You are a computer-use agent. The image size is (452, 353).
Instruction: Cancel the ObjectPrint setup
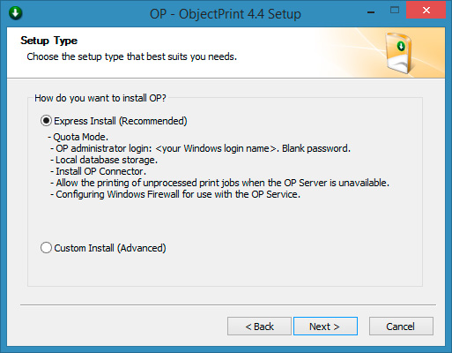pyautogui.click(x=401, y=327)
